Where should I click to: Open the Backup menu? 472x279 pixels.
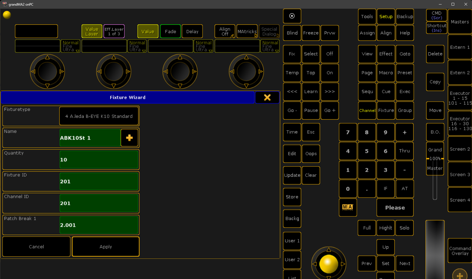[405, 17]
